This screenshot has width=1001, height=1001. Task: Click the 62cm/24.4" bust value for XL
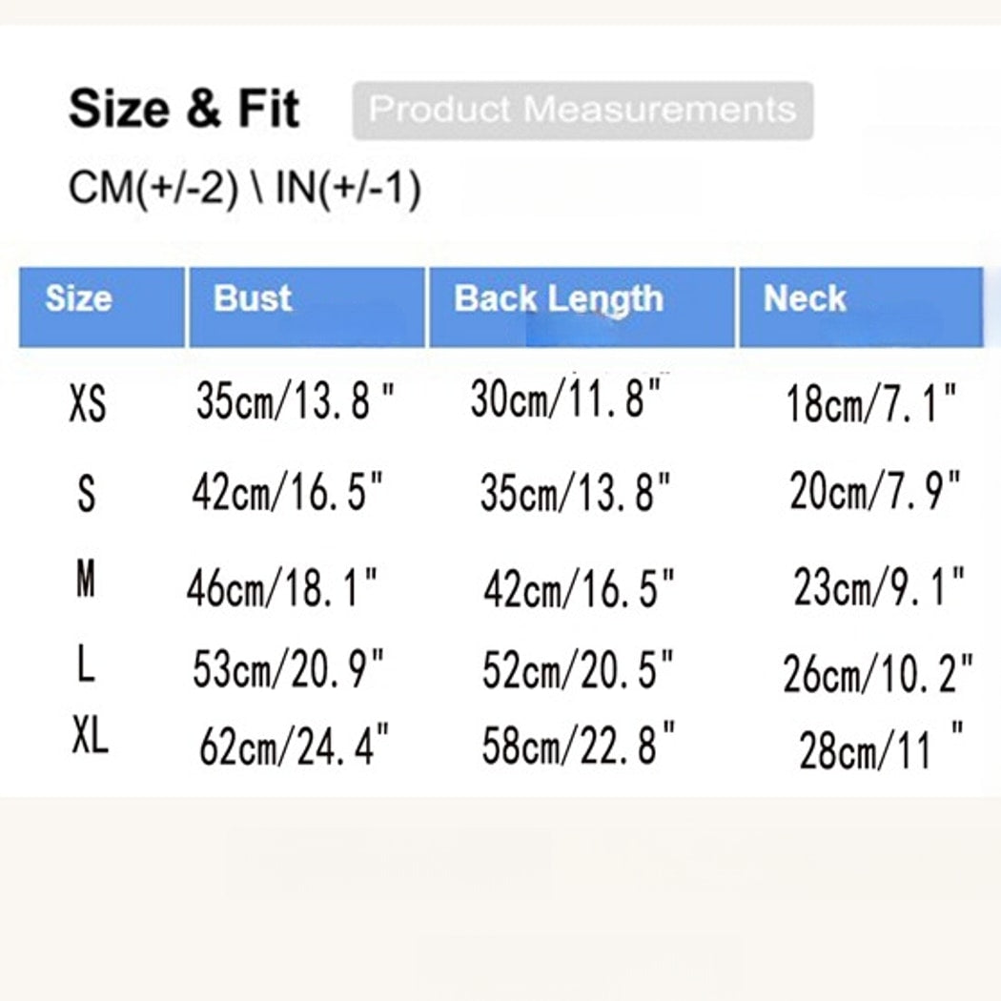pyautogui.click(x=295, y=745)
